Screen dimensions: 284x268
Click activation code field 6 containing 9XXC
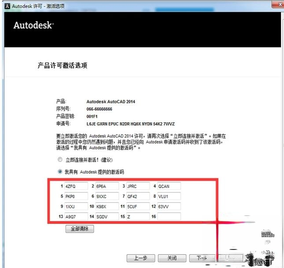(107, 196)
